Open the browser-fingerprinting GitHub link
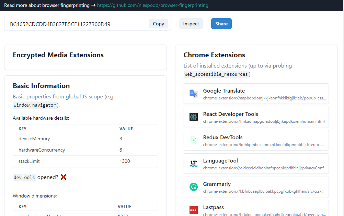The width and height of the screenshot is (344, 216). pyautogui.click(x=152, y=5)
